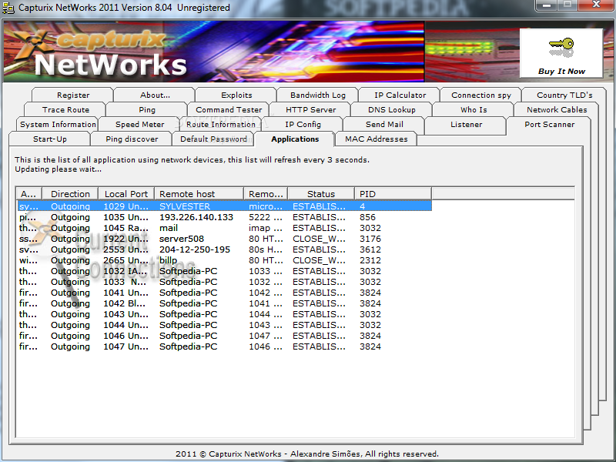Switch to the Start-Up tab

(50, 139)
